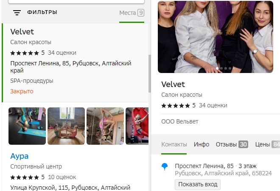Open 34 оценки in the results list

pyautogui.click(x=62, y=53)
